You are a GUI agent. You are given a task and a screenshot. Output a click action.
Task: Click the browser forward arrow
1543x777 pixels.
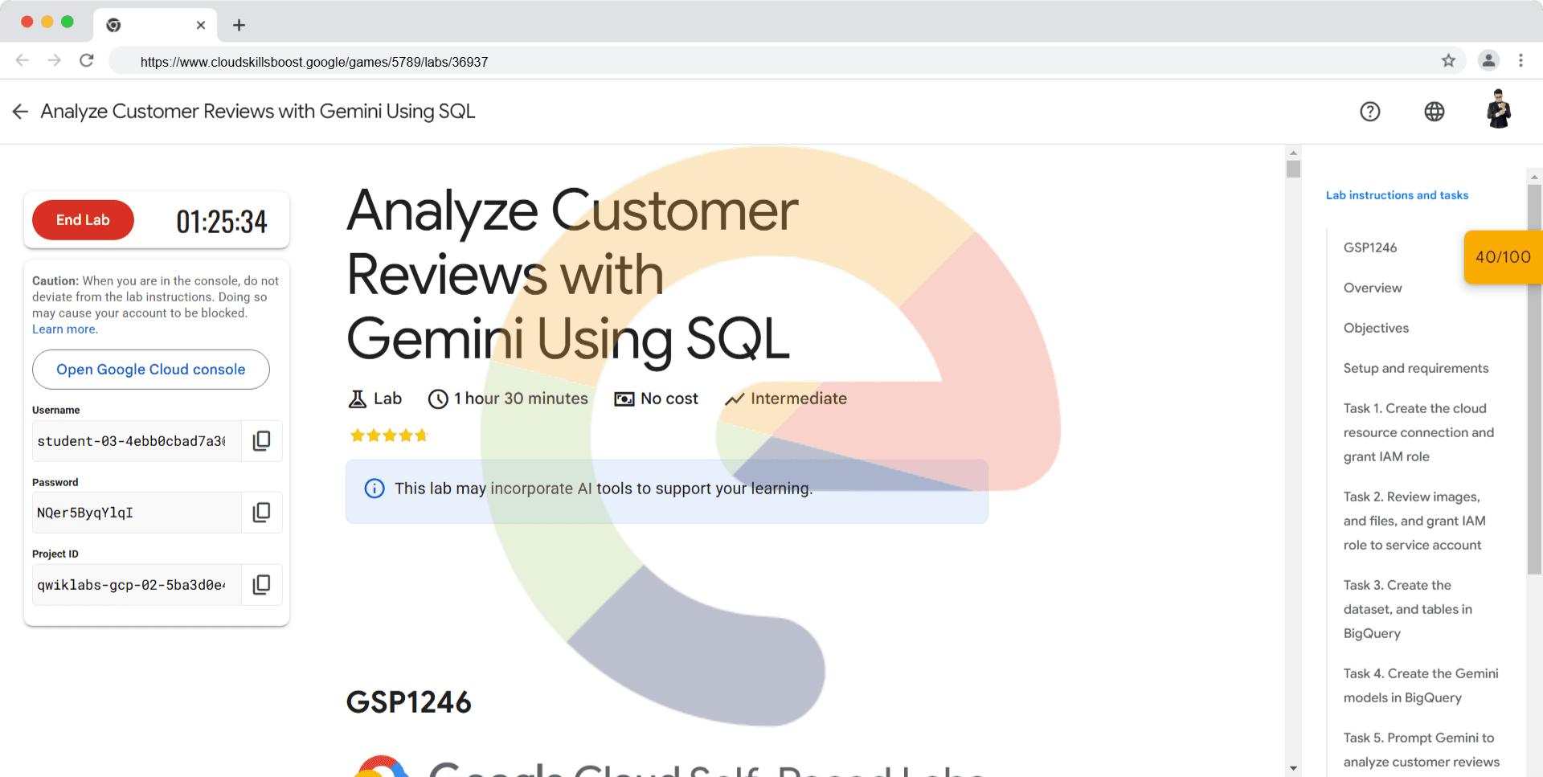[55, 60]
